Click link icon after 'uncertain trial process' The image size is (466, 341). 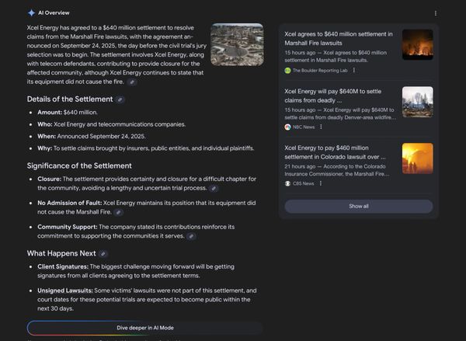(214, 188)
